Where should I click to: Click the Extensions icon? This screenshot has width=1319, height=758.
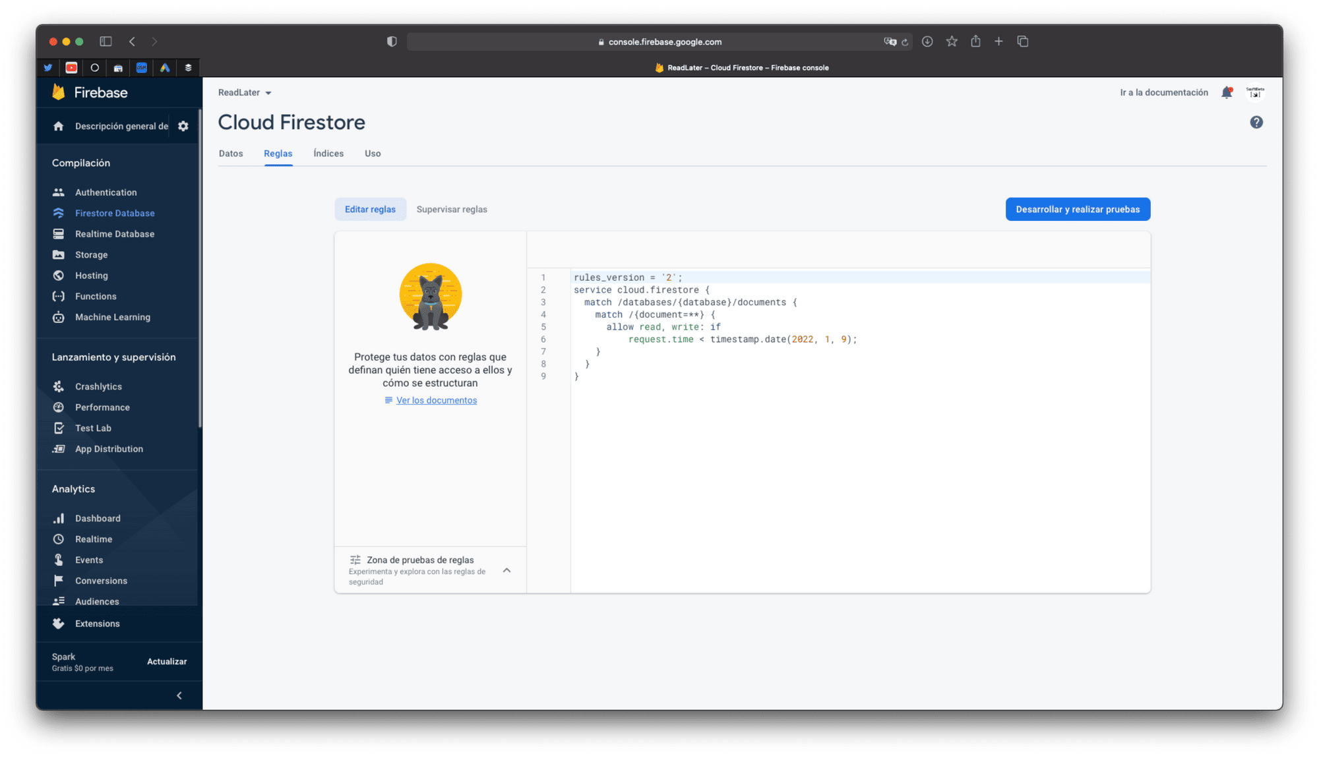(59, 624)
